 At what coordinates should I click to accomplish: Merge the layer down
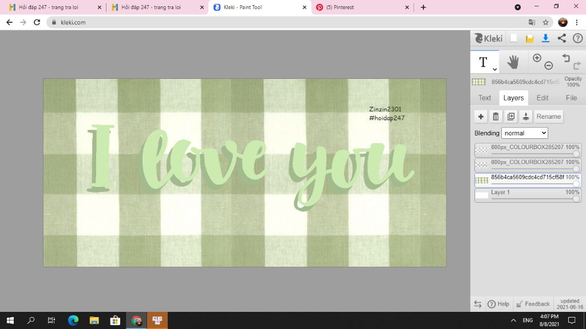click(x=526, y=117)
